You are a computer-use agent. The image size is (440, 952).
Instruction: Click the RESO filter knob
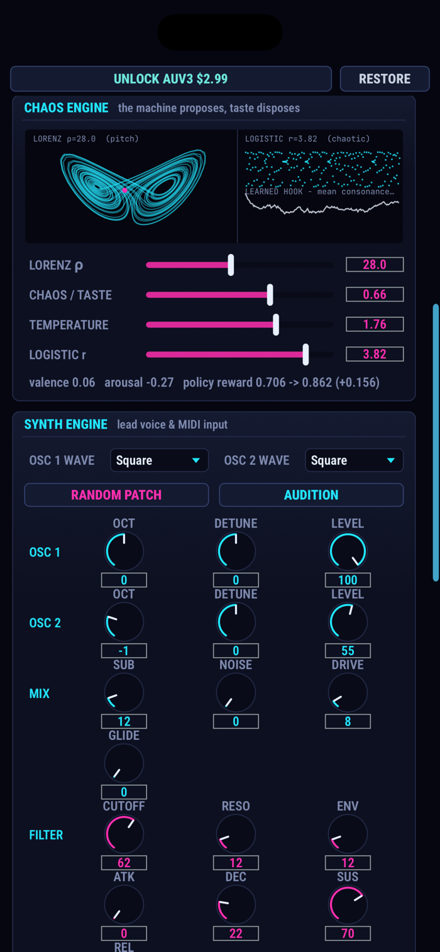(x=236, y=834)
